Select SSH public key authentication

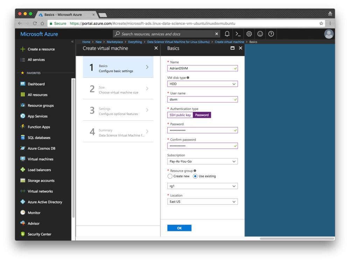point(180,114)
